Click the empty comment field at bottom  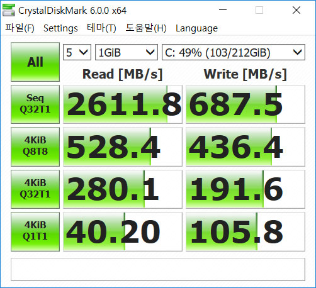[x=158, y=269]
